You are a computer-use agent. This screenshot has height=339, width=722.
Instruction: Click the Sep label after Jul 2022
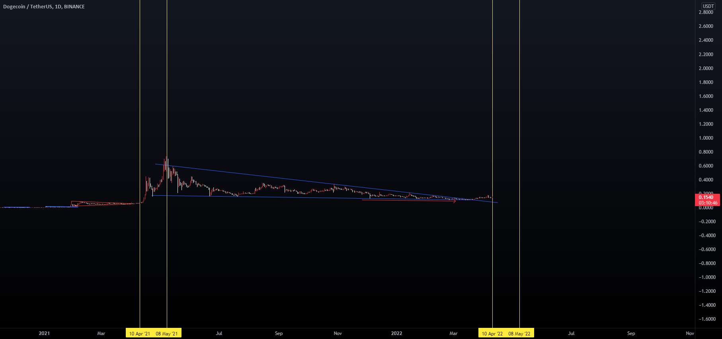tap(631, 333)
